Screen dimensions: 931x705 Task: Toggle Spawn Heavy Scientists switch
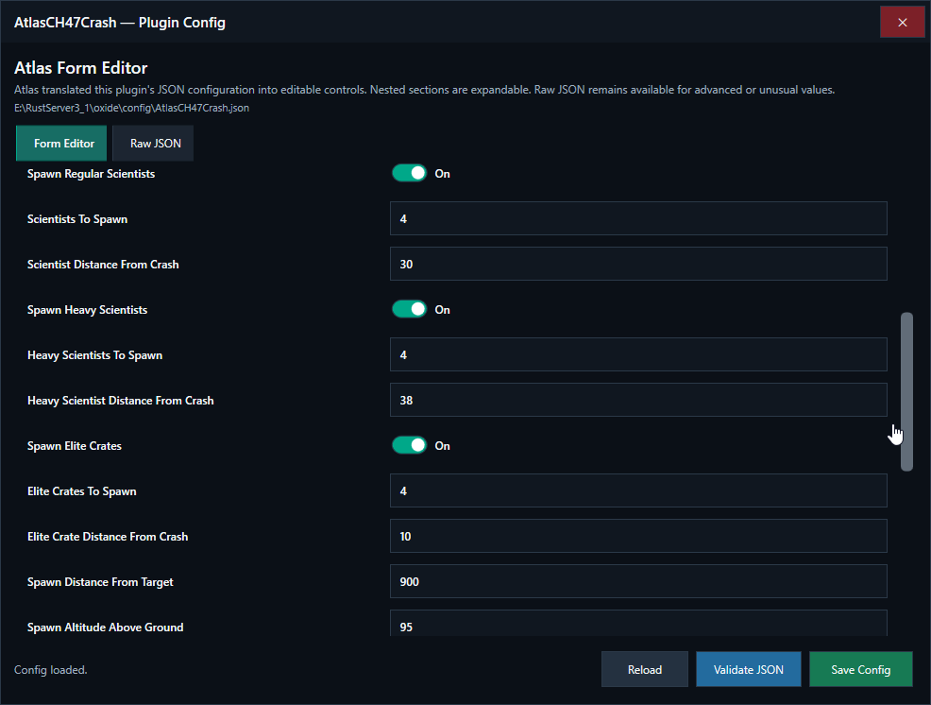[x=409, y=309]
